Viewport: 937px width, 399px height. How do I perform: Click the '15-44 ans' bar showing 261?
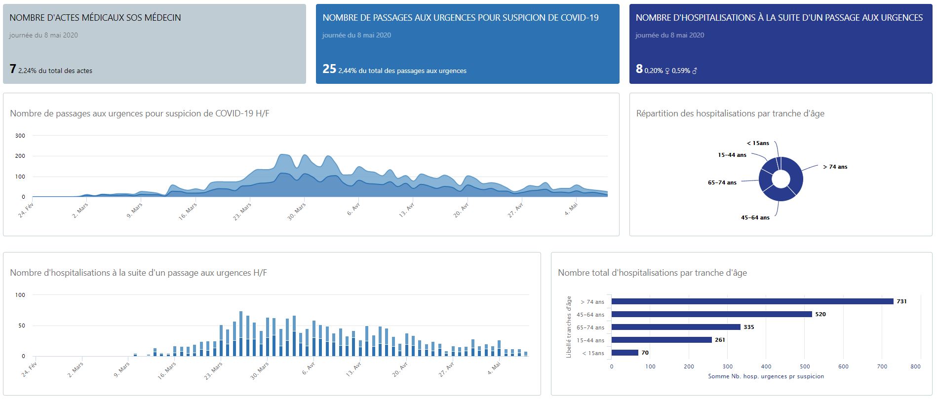click(662, 340)
